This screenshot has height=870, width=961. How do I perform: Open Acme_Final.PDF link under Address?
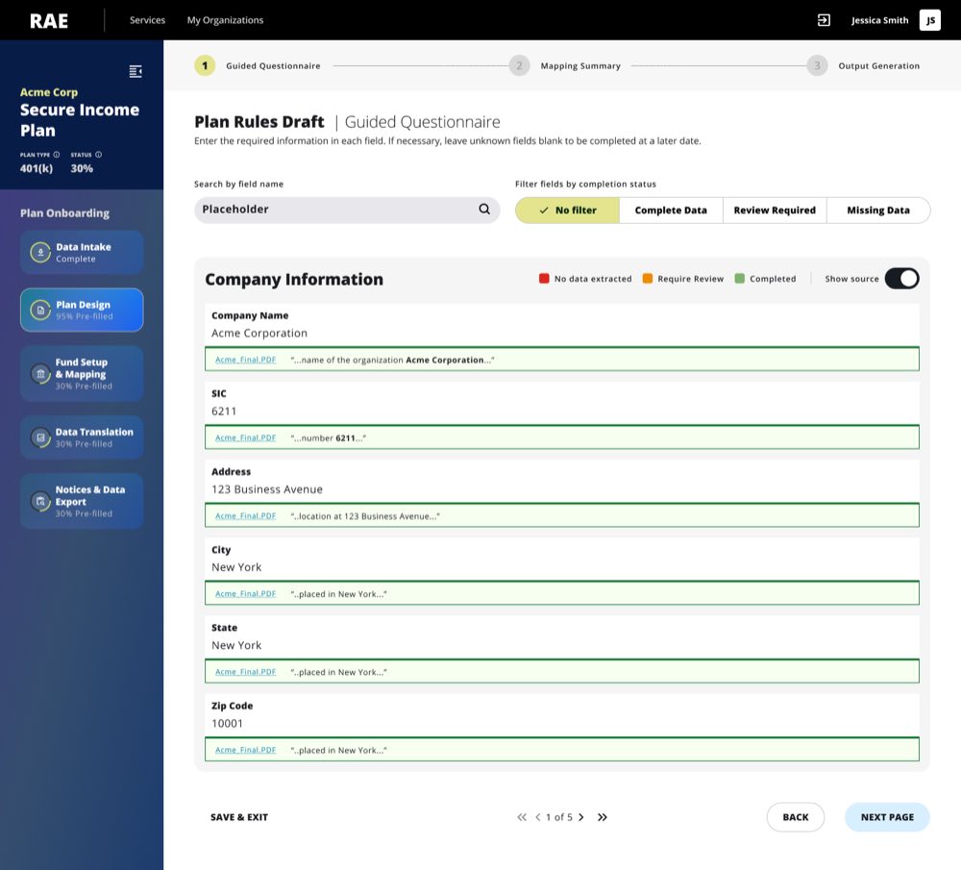coord(245,516)
